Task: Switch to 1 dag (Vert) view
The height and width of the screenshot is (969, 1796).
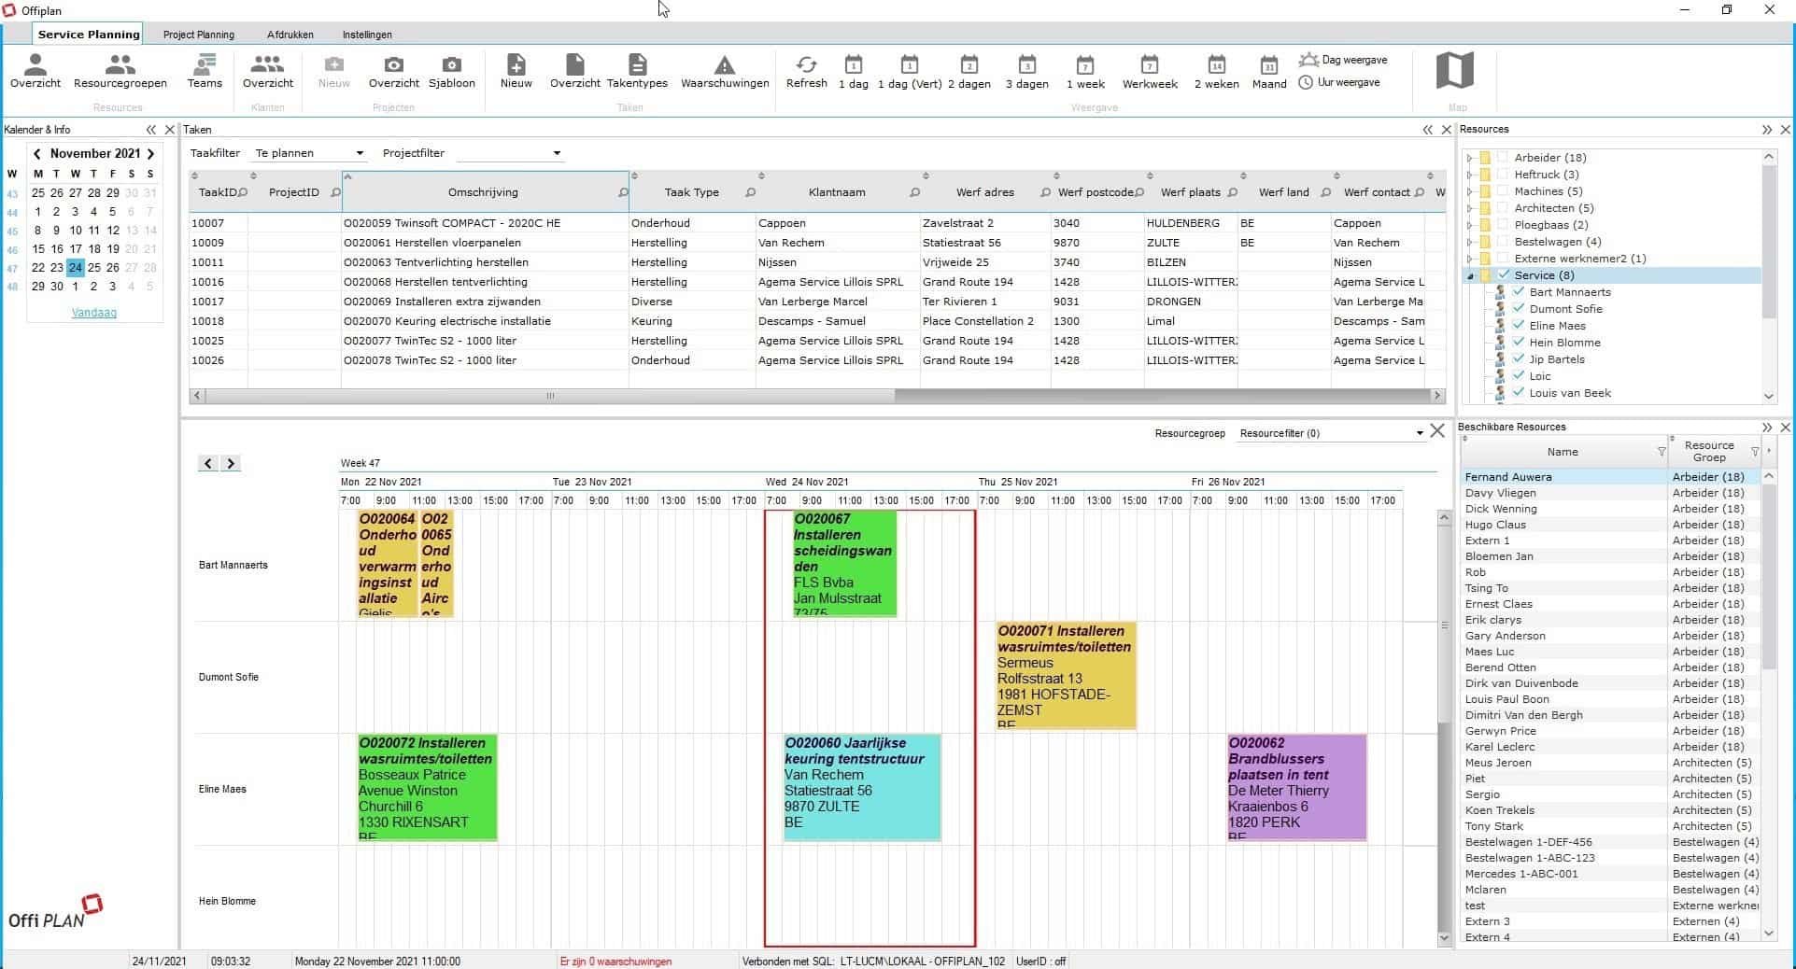Action: pyautogui.click(x=909, y=71)
